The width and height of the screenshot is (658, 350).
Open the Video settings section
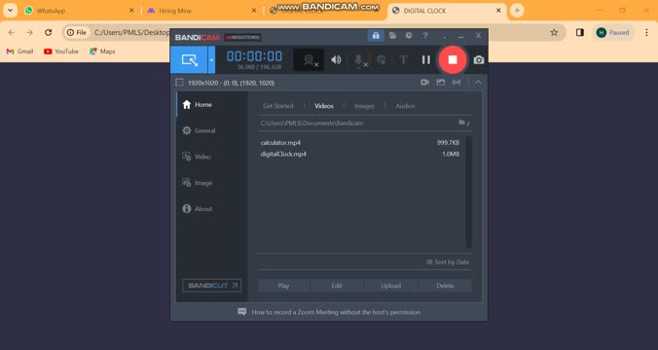212,157
